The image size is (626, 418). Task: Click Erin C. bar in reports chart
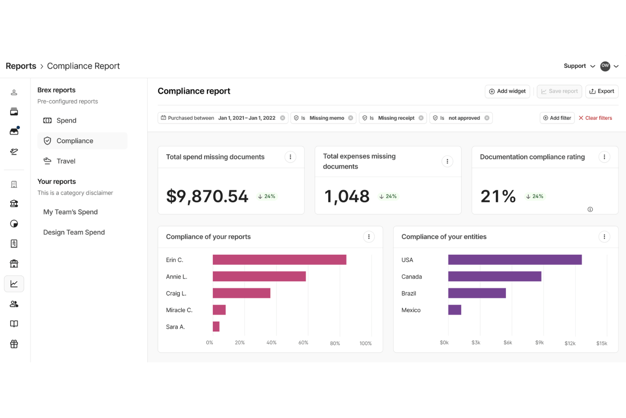[x=279, y=260]
